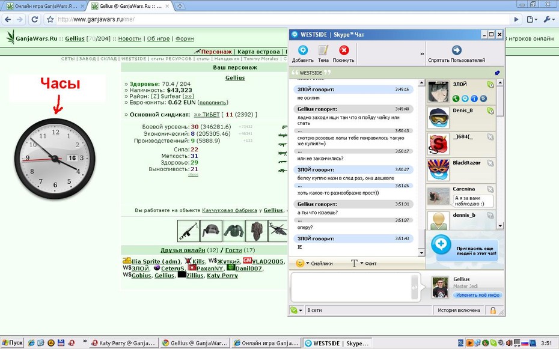
Task: Click the helmet equipment thumbnail
Action: 211,231
